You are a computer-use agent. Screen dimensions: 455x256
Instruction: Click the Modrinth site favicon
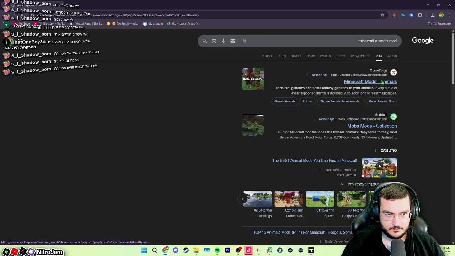coord(394,117)
